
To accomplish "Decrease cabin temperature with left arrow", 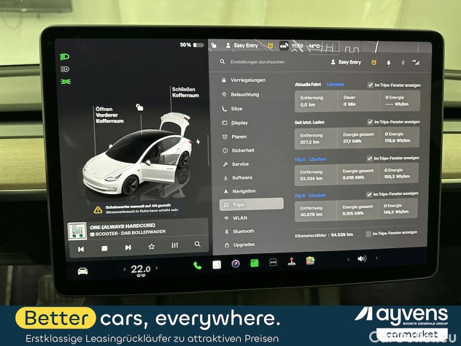I will tap(125, 269).
